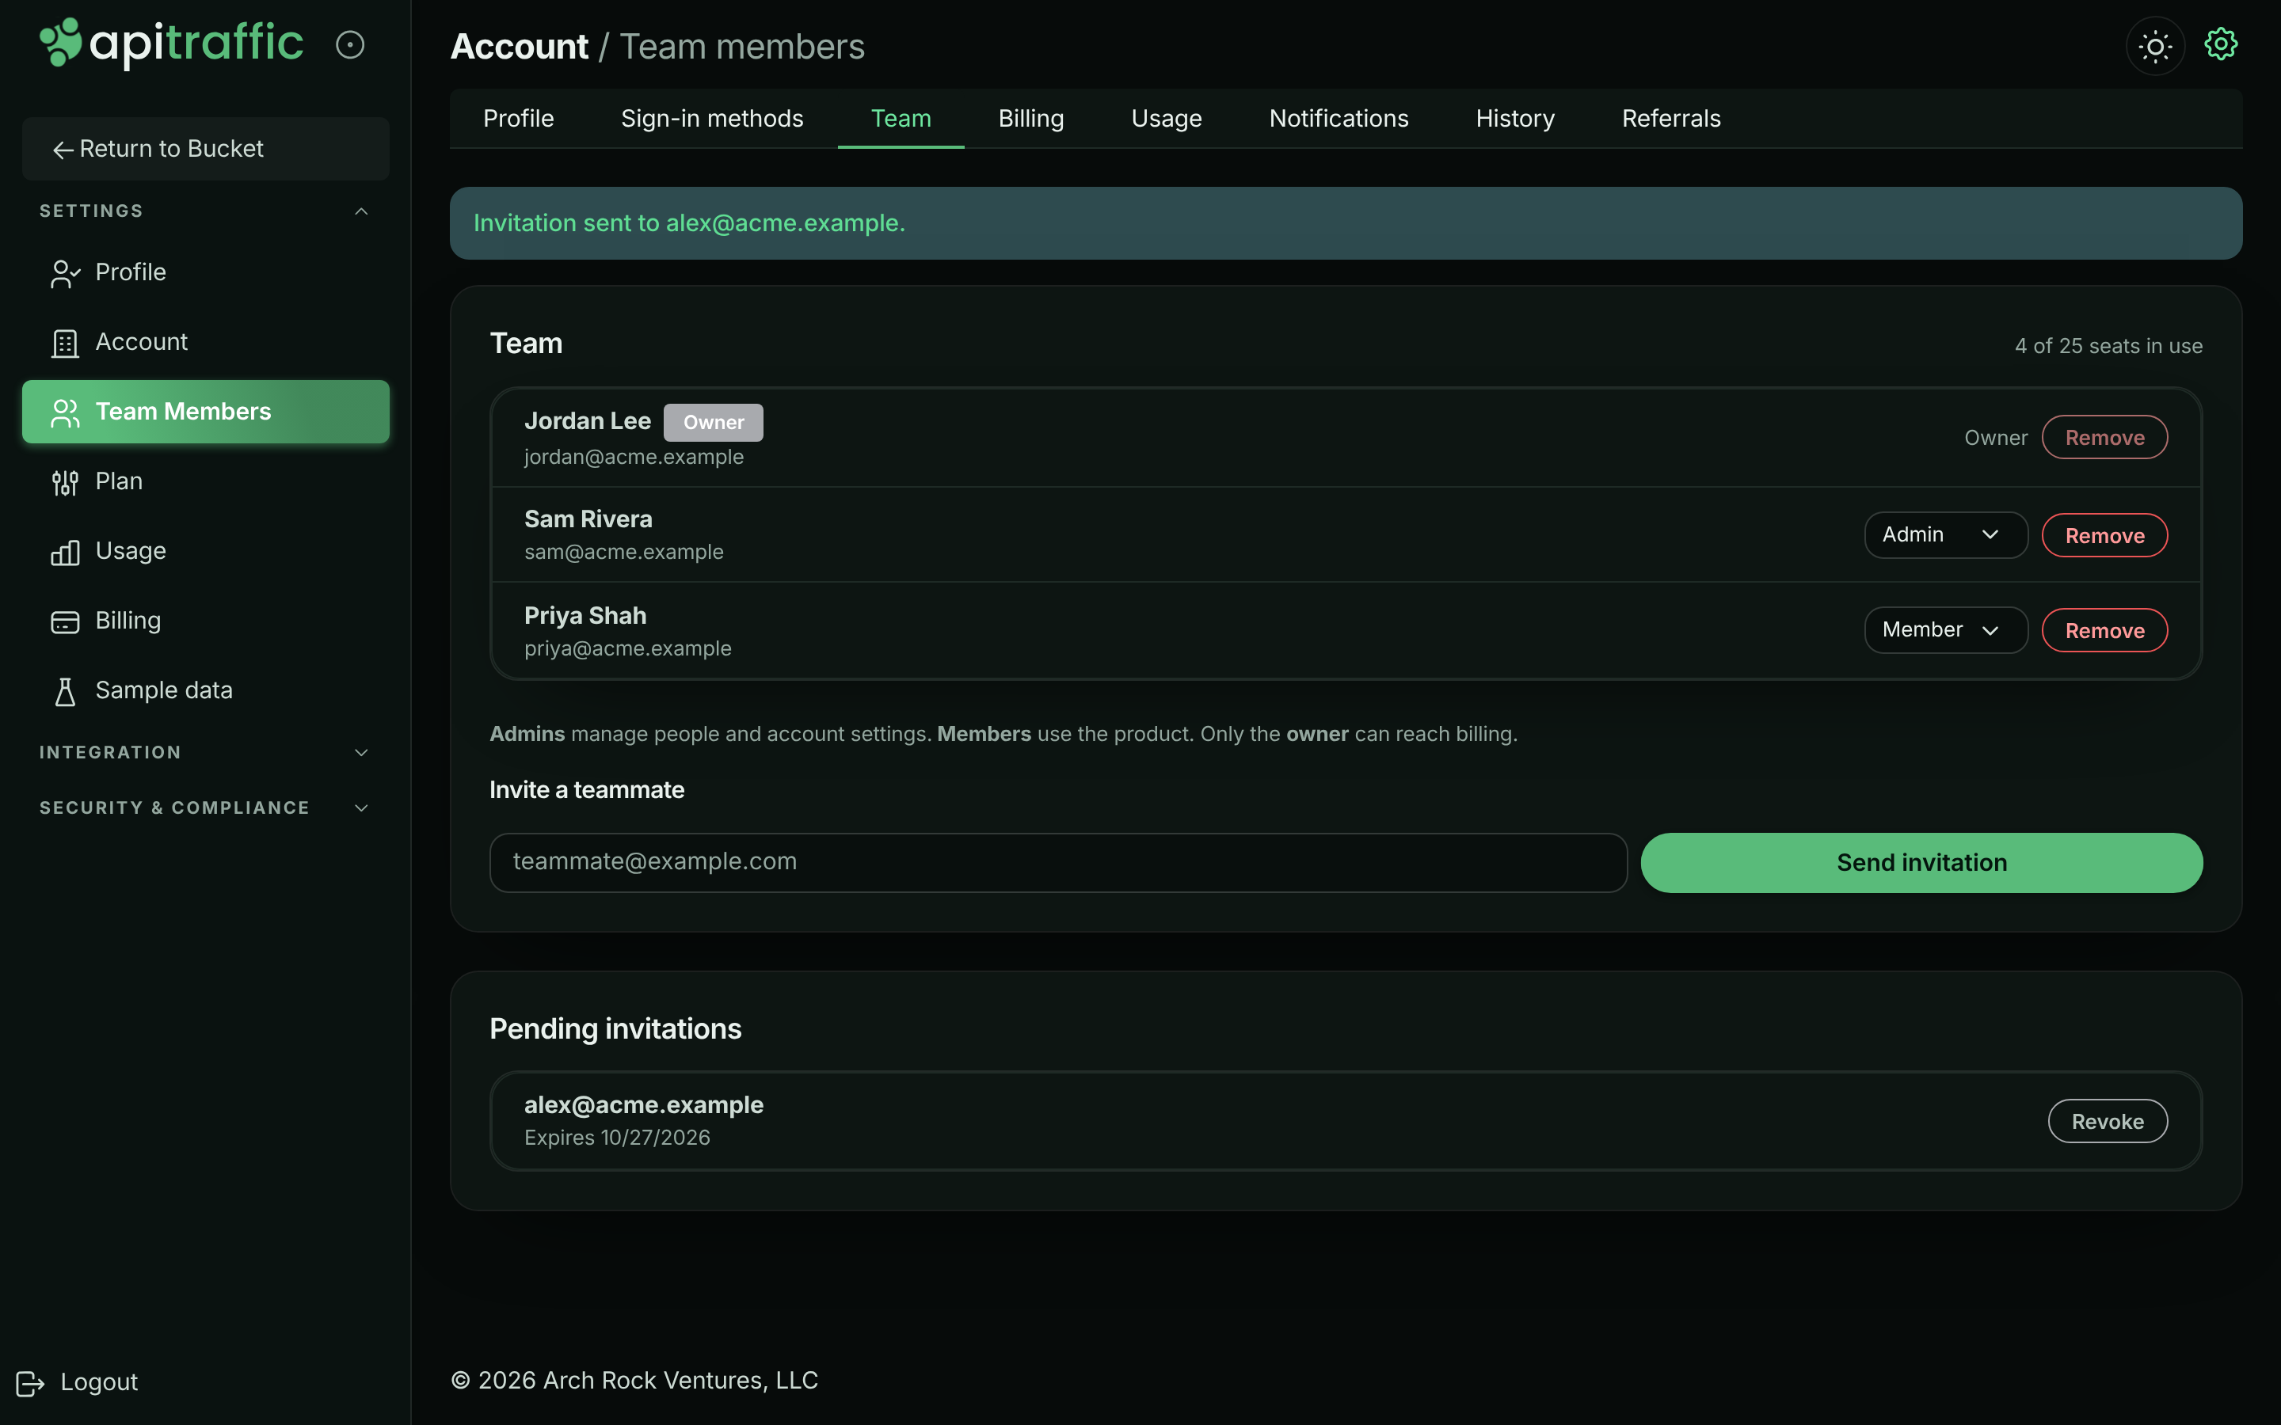Click the back arrow in Return to Bucket
The width and height of the screenshot is (2281, 1425).
pos(63,150)
